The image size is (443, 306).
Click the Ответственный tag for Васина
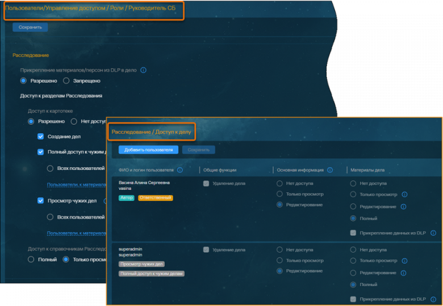(x=155, y=198)
